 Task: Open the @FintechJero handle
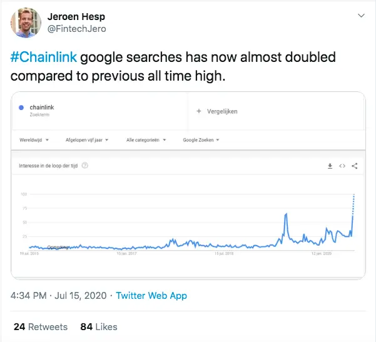pyautogui.click(x=77, y=29)
